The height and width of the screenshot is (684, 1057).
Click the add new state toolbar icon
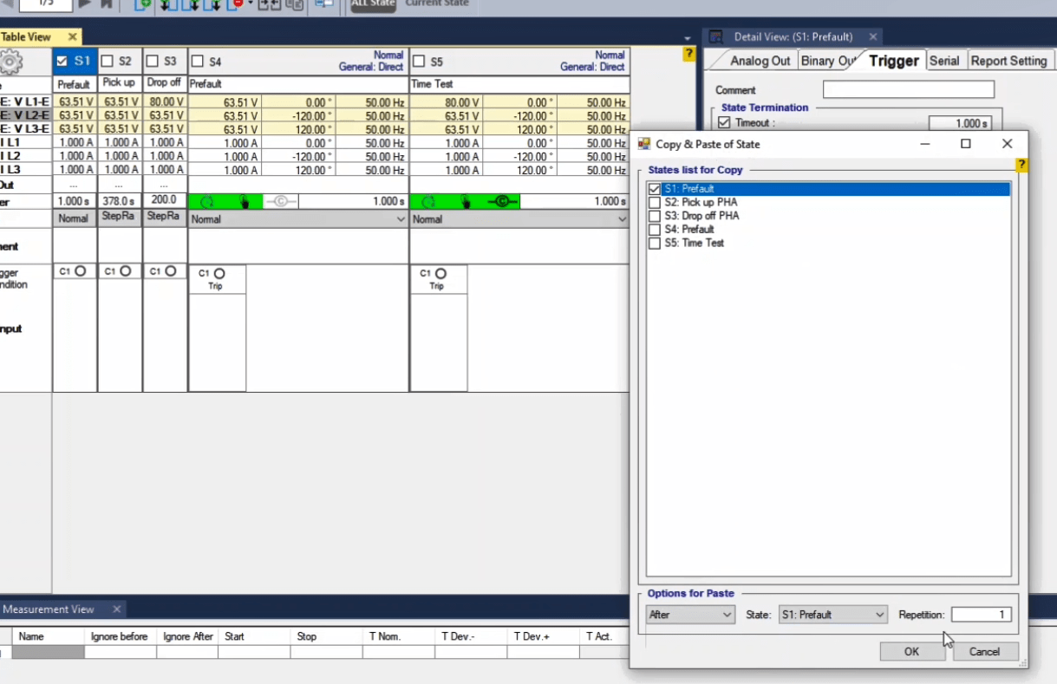tap(143, 4)
